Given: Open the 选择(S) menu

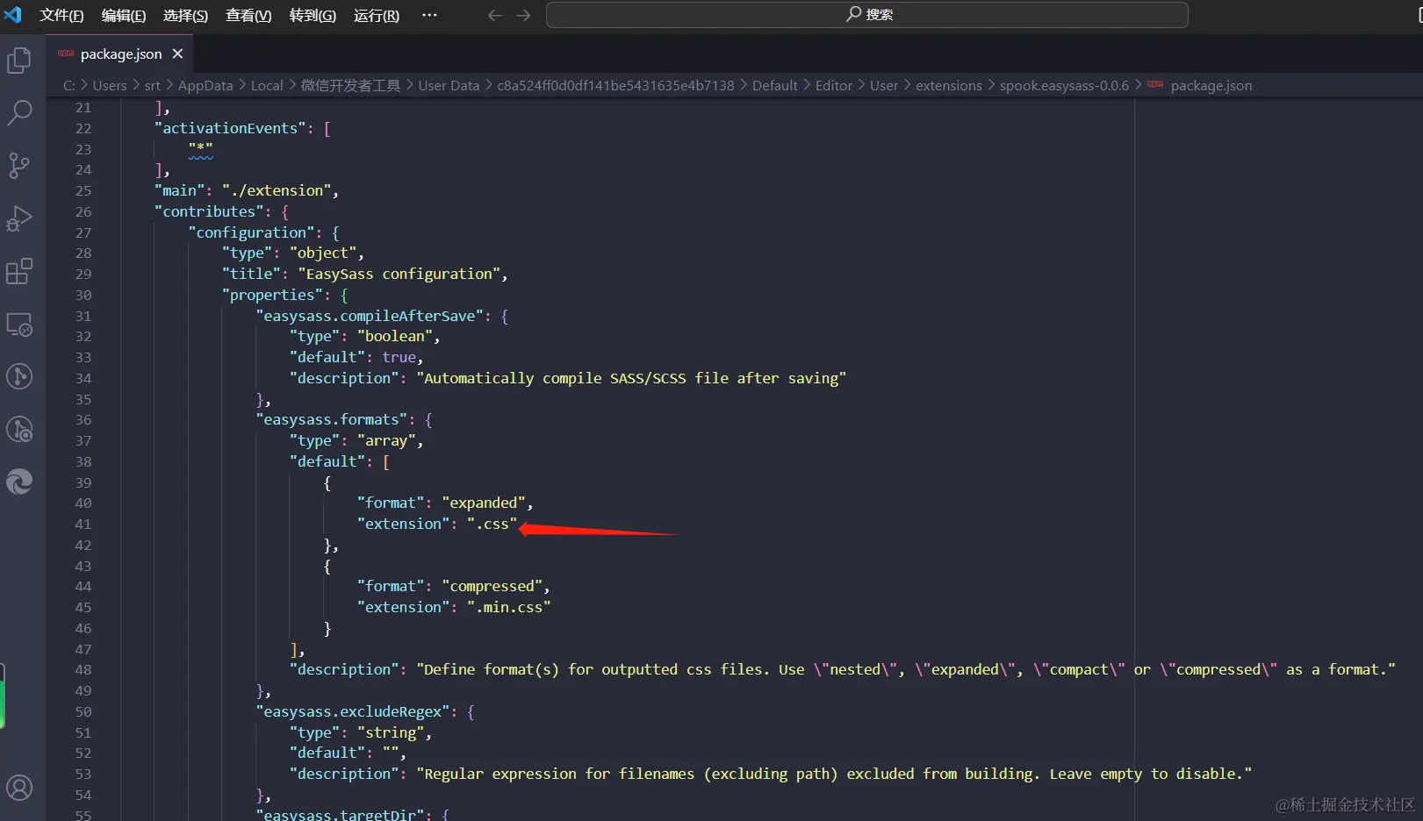Looking at the screenshot, I should [185, 15].
